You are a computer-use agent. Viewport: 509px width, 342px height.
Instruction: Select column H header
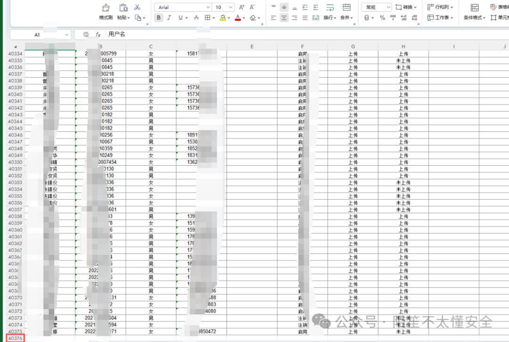coord(403,46)
